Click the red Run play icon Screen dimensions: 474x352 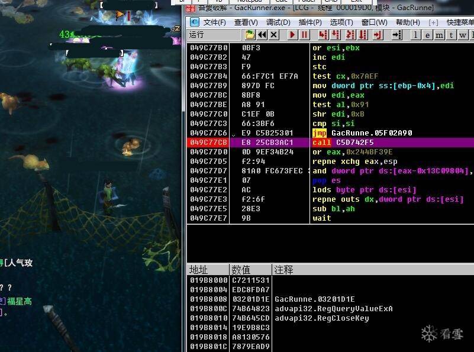tap(292, 35)
